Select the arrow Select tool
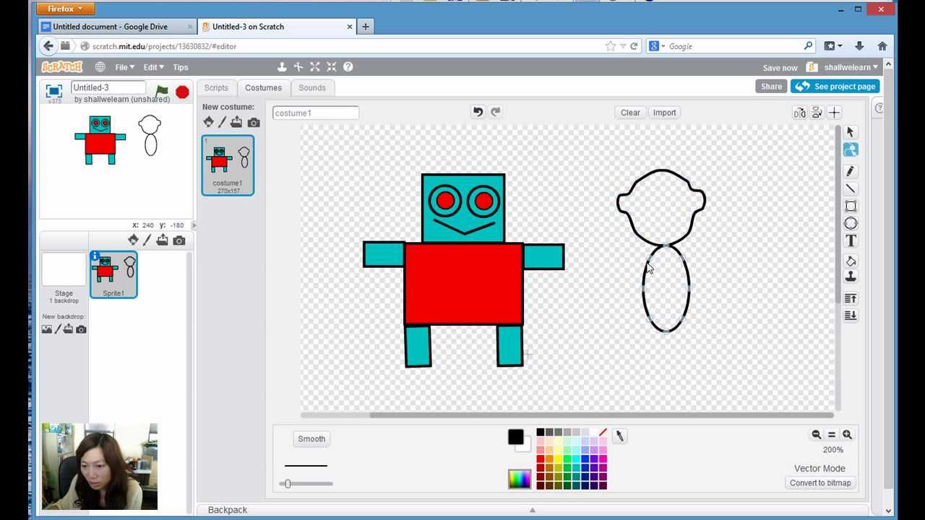 click(x=851, y=132)
